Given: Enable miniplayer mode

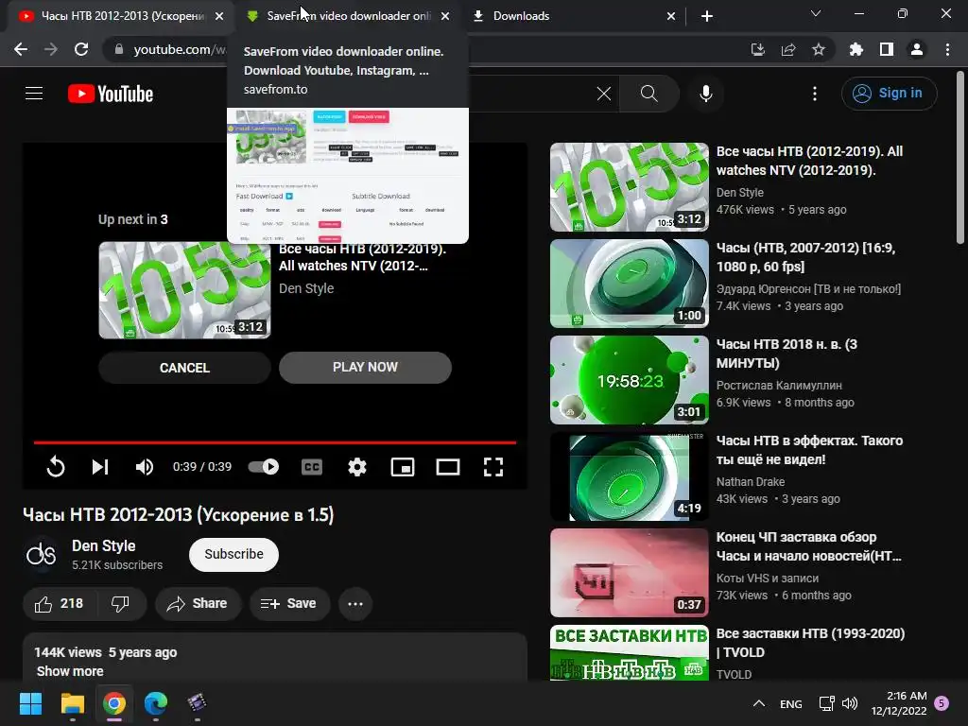Looking at the screenshot, I should click(x=403, y=467).
